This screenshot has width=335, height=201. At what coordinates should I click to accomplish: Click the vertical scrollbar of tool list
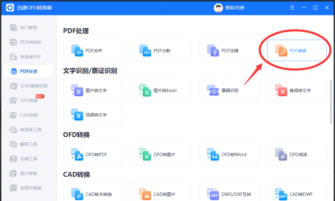click(x=331, y=102)
